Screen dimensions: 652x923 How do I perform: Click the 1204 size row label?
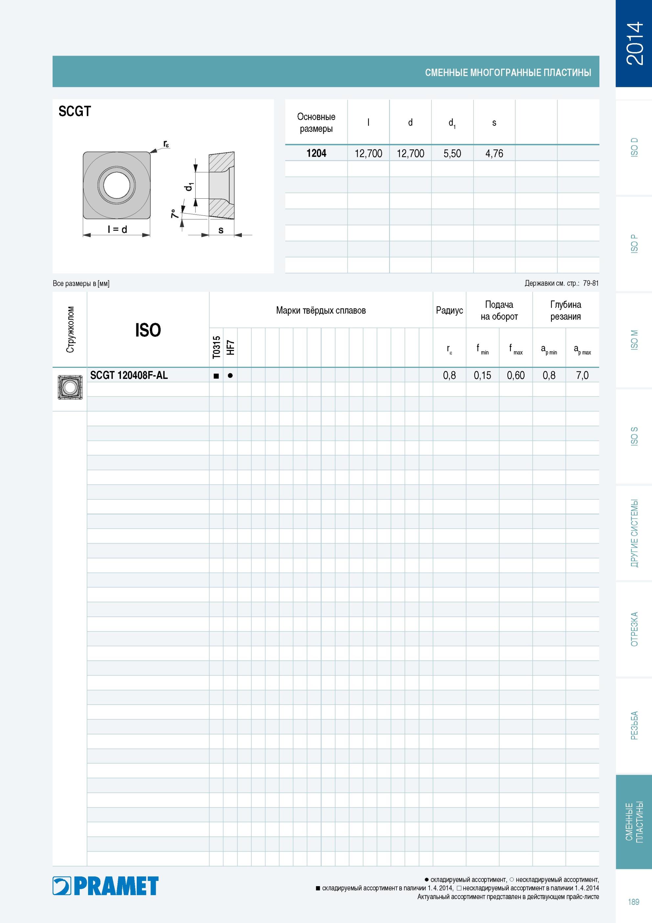[316, 153]
